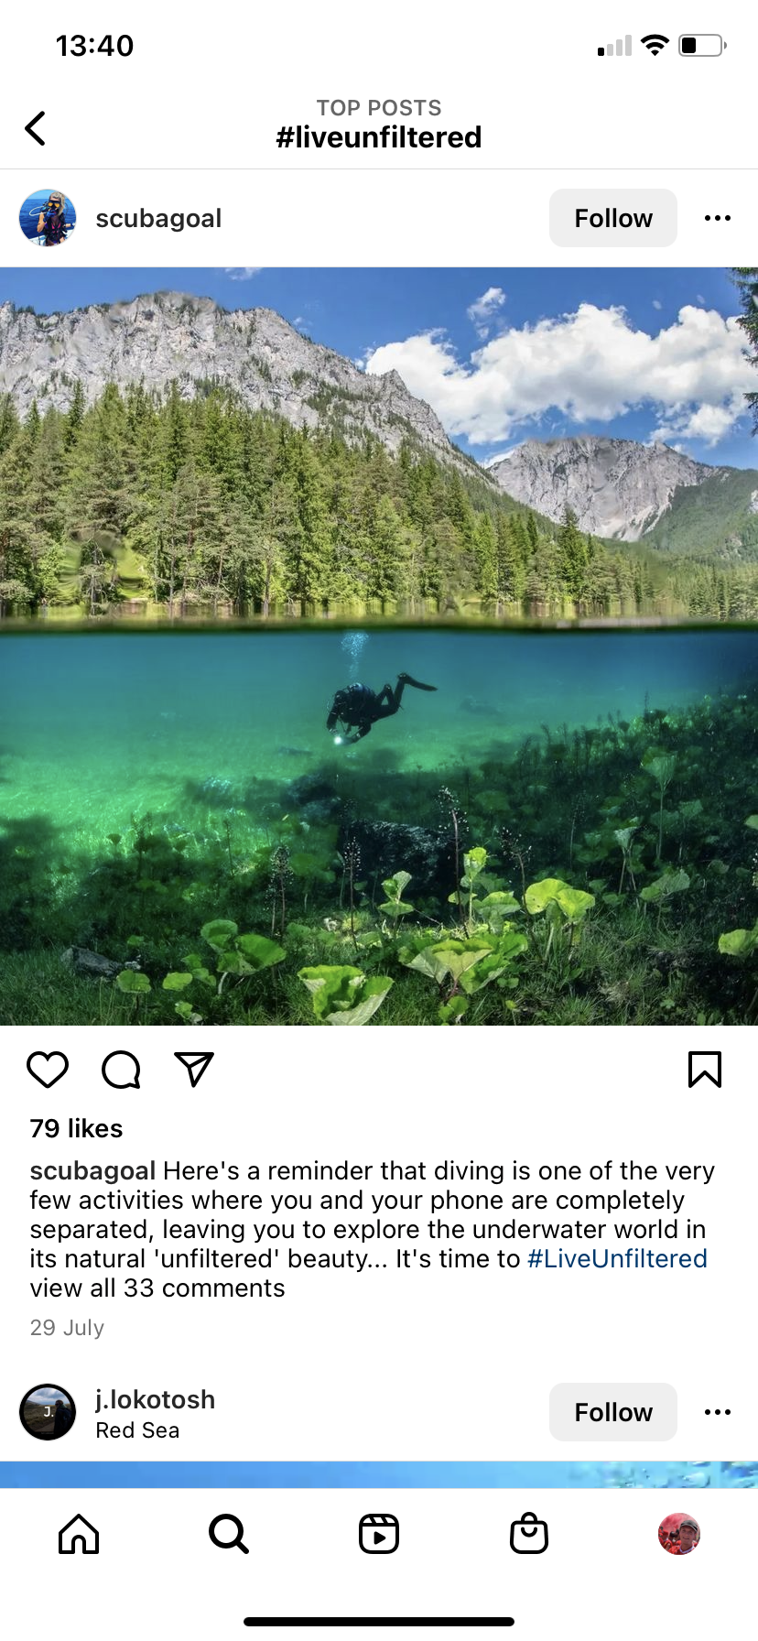Share the post via the paper plane icon
This screenshot has width=758, height=1641.
(194, 1070)
